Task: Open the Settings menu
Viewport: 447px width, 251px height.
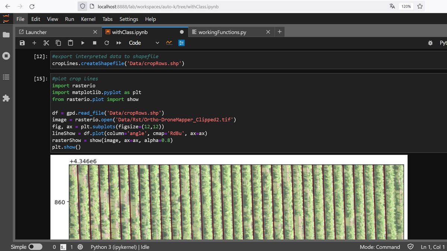Action: [129, 19]
